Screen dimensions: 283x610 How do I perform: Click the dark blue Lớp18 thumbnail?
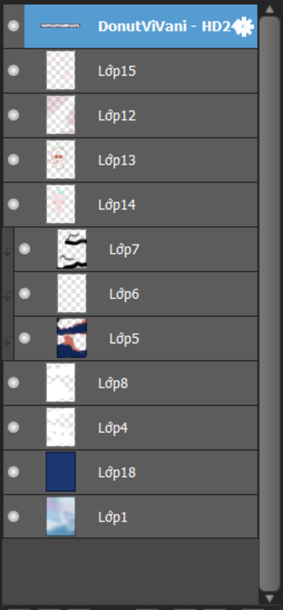click(x=61, y=472)
